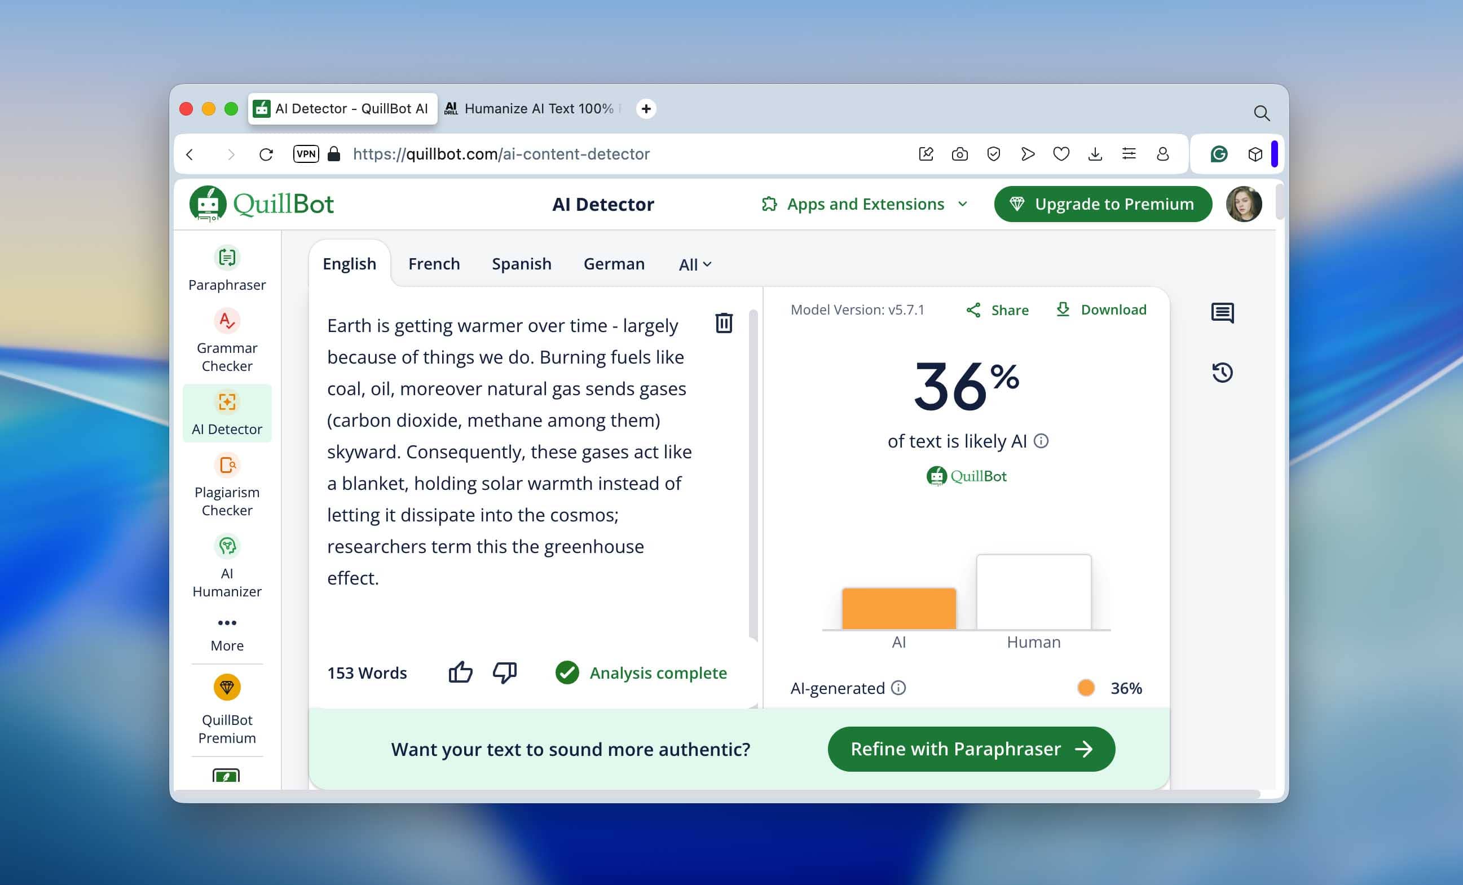Click the orange AI bar in chart

(x=898, y=608)
